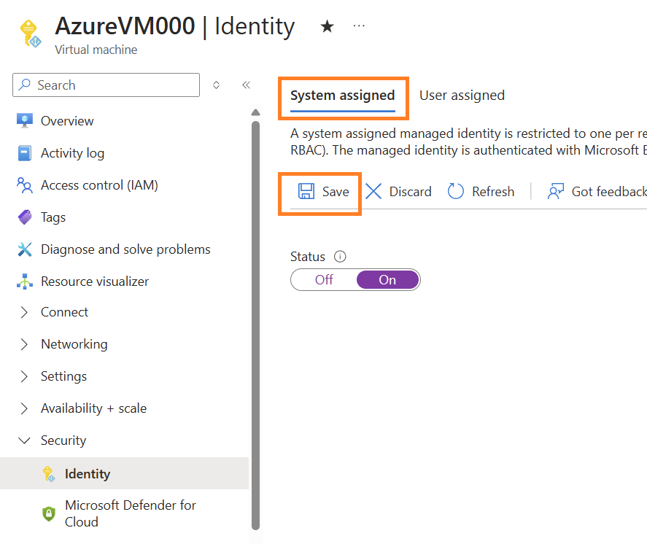Screen dimensions: 647x544
Task: Click the purple Tags icon
Action: click(25, 217)
